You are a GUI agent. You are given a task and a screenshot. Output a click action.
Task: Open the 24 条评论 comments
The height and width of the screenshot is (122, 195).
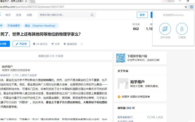pos(40,44)
